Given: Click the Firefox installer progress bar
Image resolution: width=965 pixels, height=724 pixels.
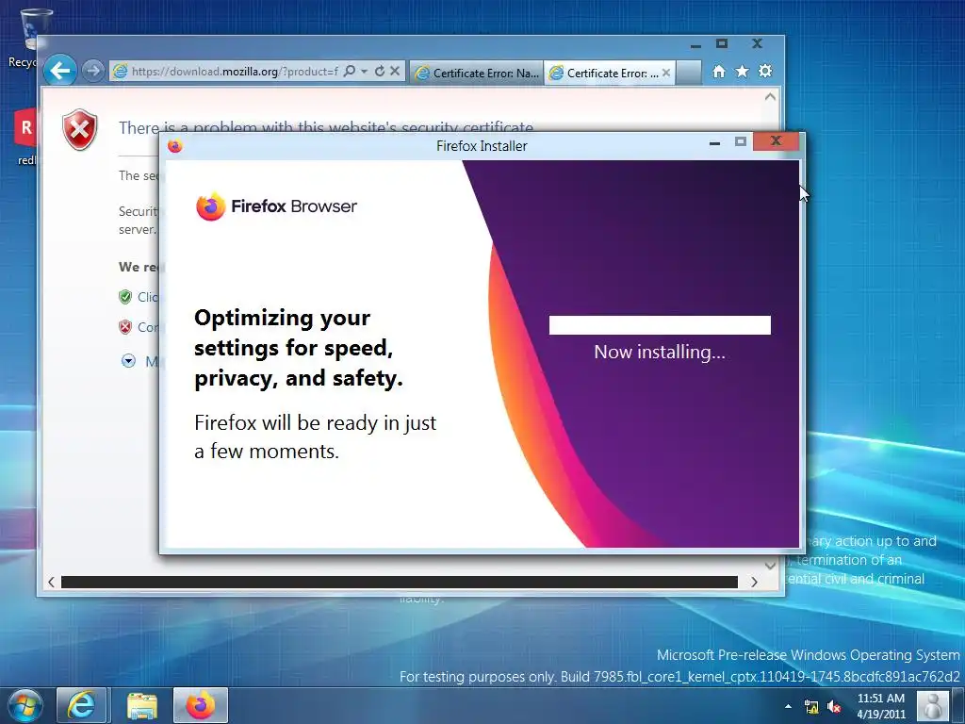Looking at the screenshot, I should tap(660, 325).
